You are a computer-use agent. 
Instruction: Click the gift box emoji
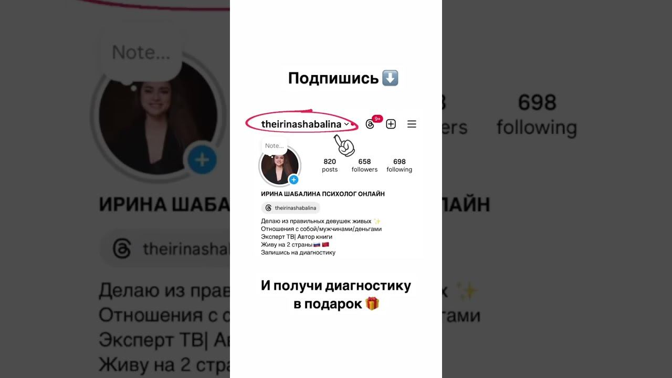[x=372, y=303]
